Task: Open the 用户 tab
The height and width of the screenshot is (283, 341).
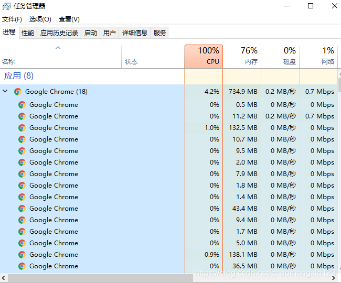Action: [x=110, y=33]
